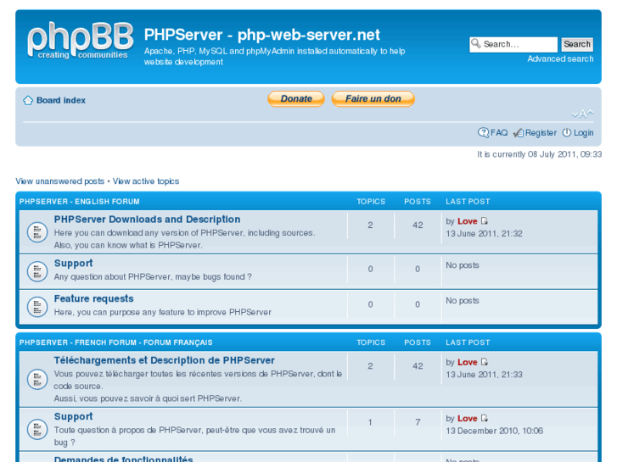This screenshot has width=617, height=462.
Task: Click posts count 42 in Downloads and Description row
Action: click(x=418, y=225)
